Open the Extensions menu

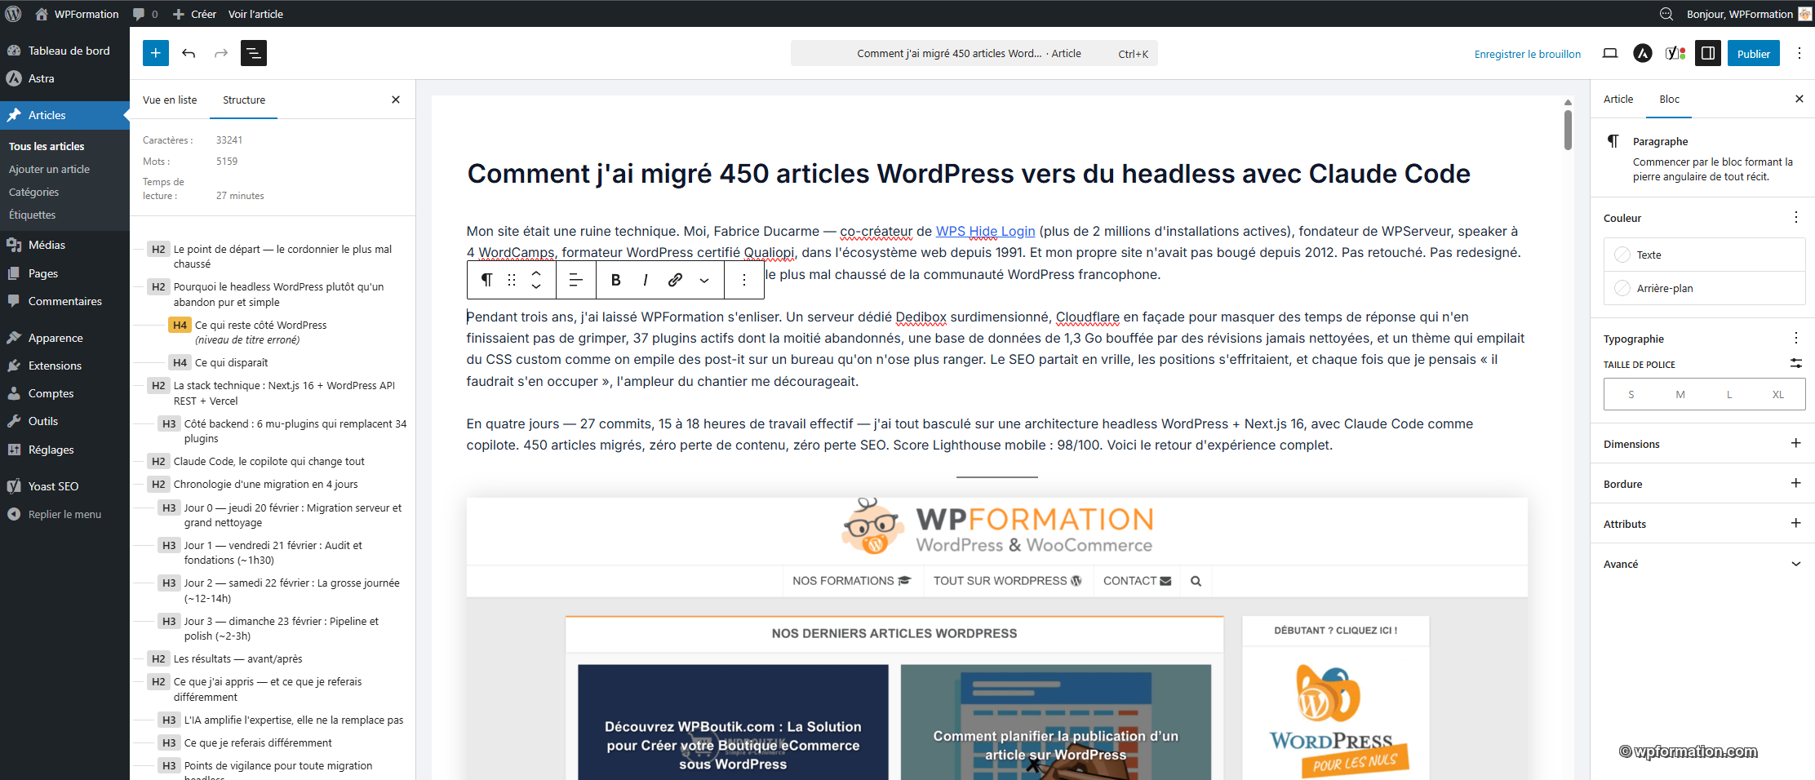(x=64, y=366)
